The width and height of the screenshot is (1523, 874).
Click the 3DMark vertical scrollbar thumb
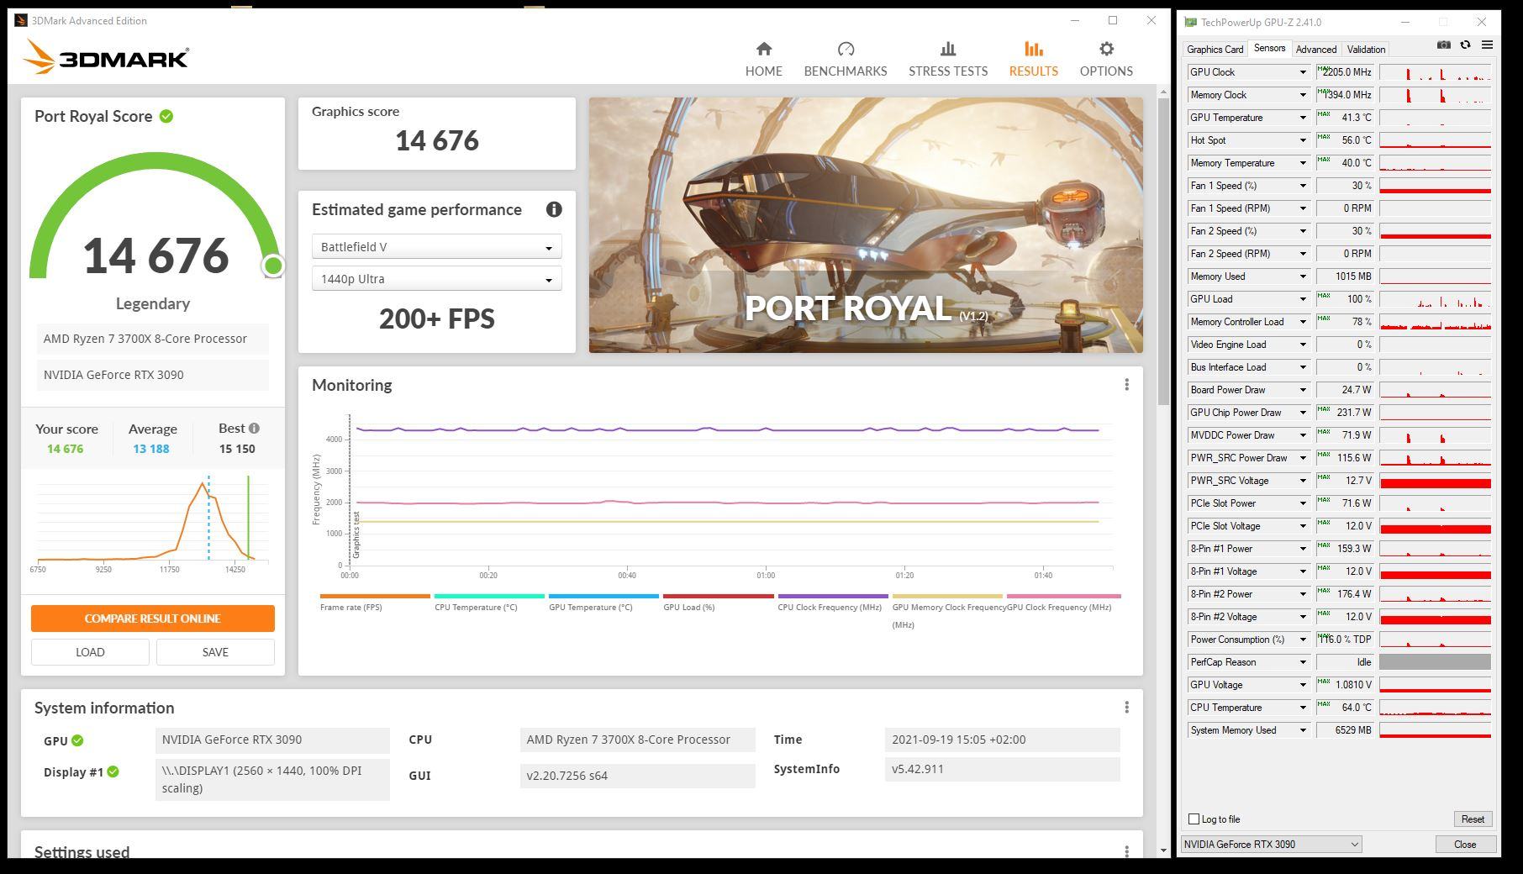coord(1163,250)
